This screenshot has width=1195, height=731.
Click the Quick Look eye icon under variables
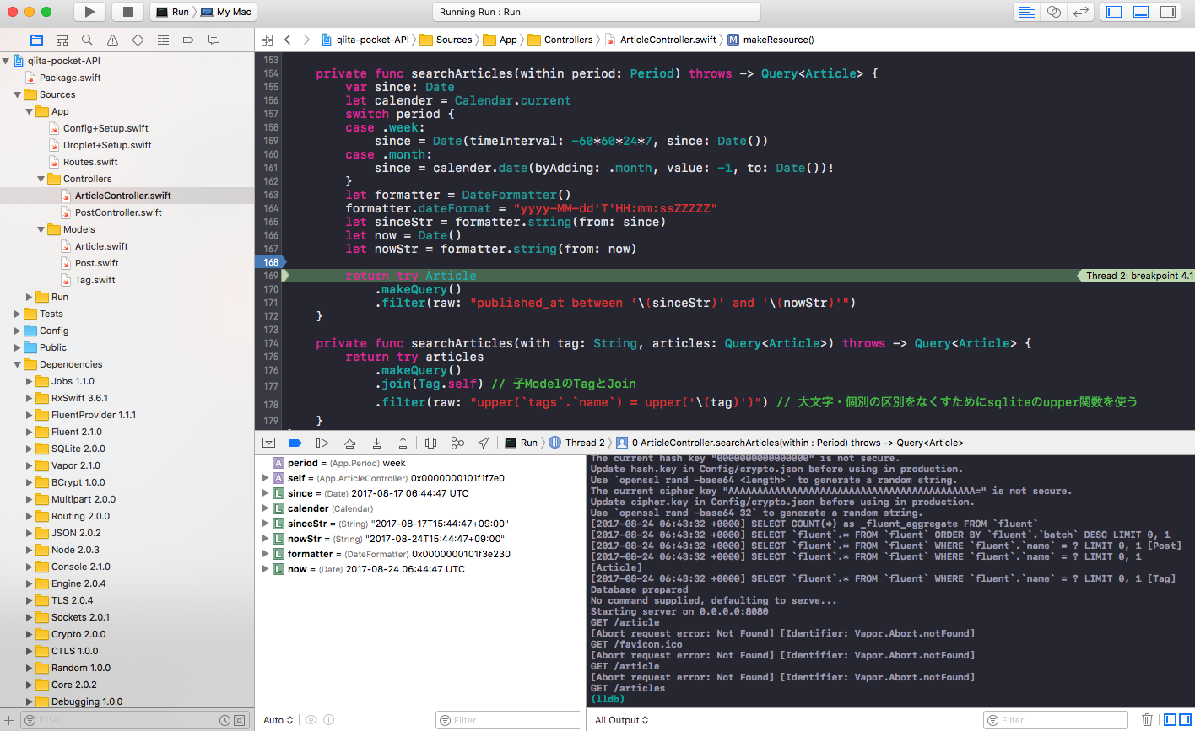pyautogui.click(x=311, y=719)
